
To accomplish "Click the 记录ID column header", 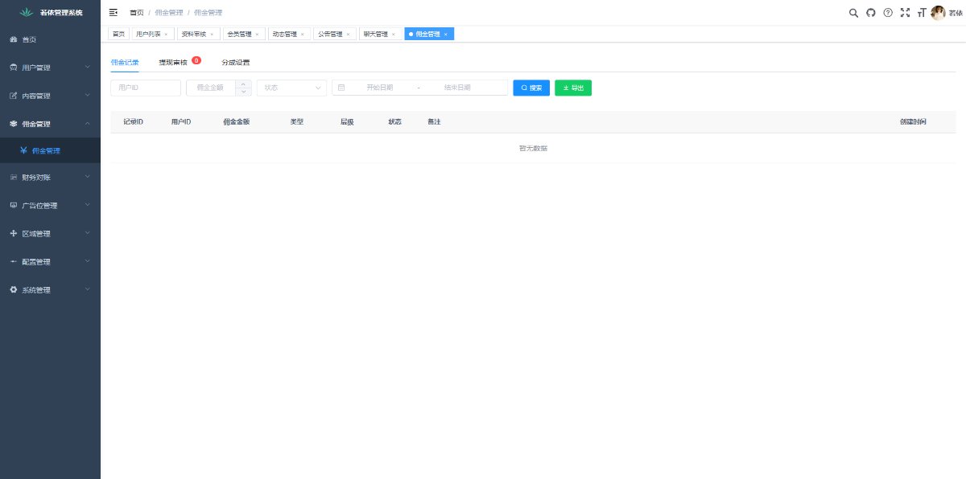I will tap(133, 122).
